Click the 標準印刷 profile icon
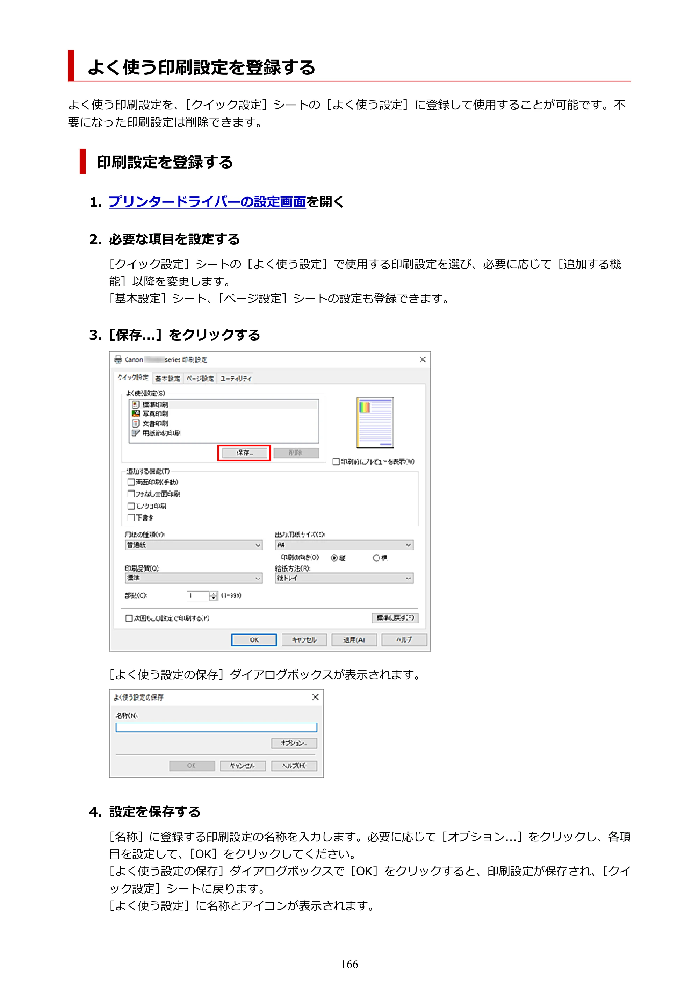This screenshot has height=989, width=699. click(136, 404)
